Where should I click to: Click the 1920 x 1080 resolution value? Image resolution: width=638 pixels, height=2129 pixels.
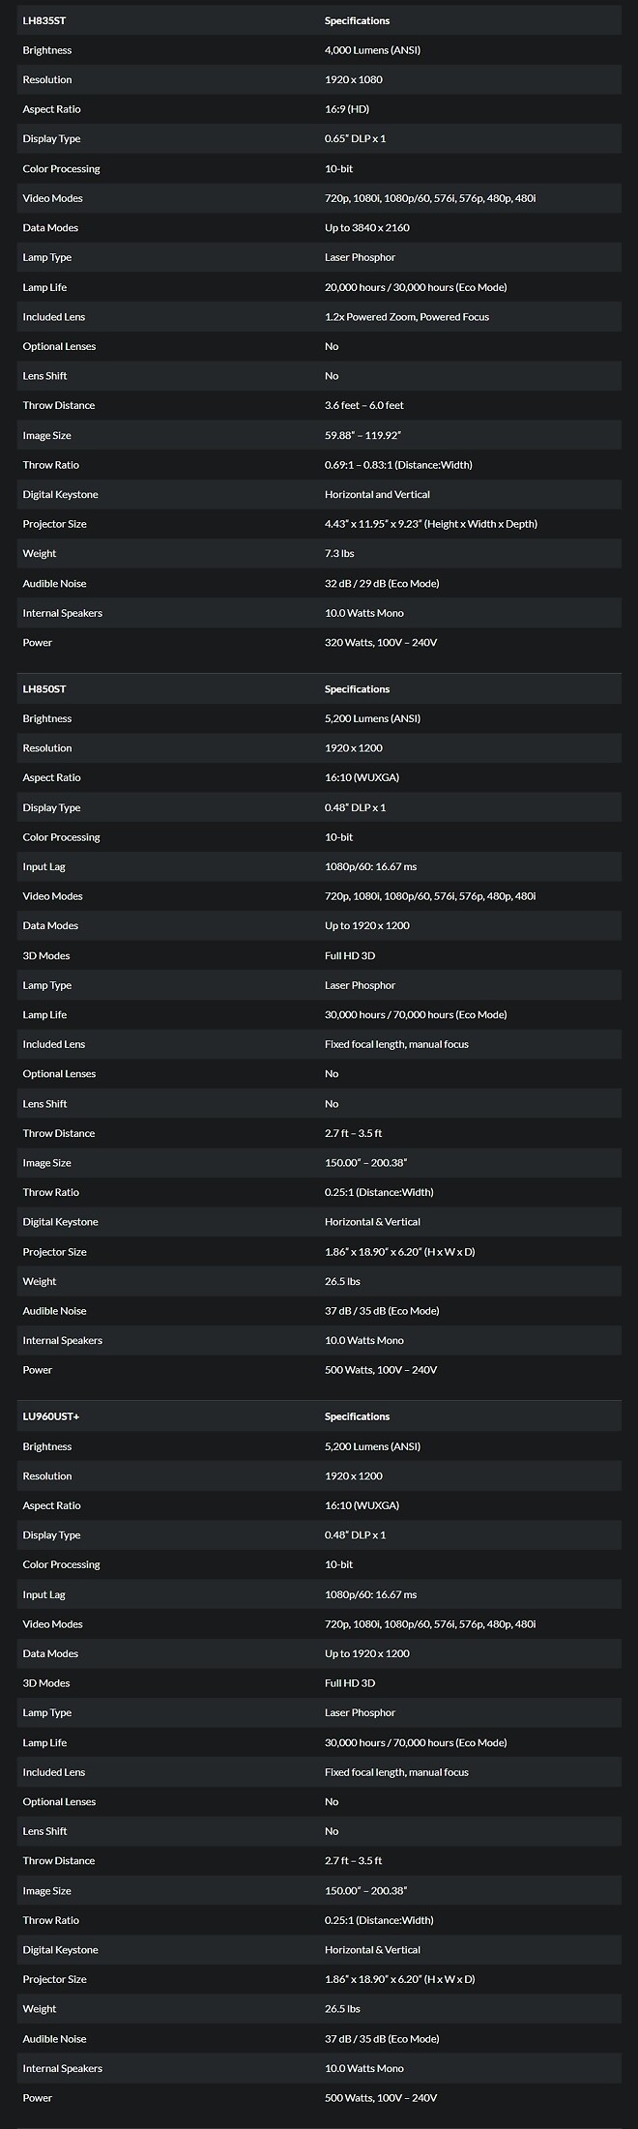353,79
